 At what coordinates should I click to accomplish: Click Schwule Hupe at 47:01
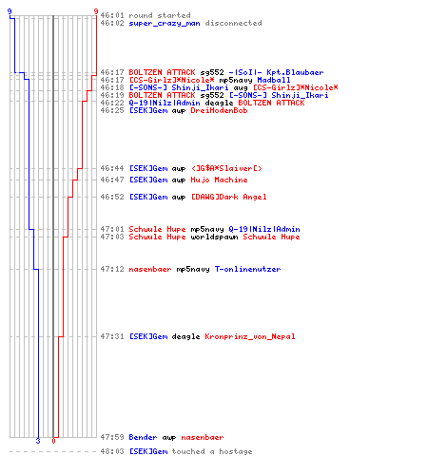click(157, 229)
